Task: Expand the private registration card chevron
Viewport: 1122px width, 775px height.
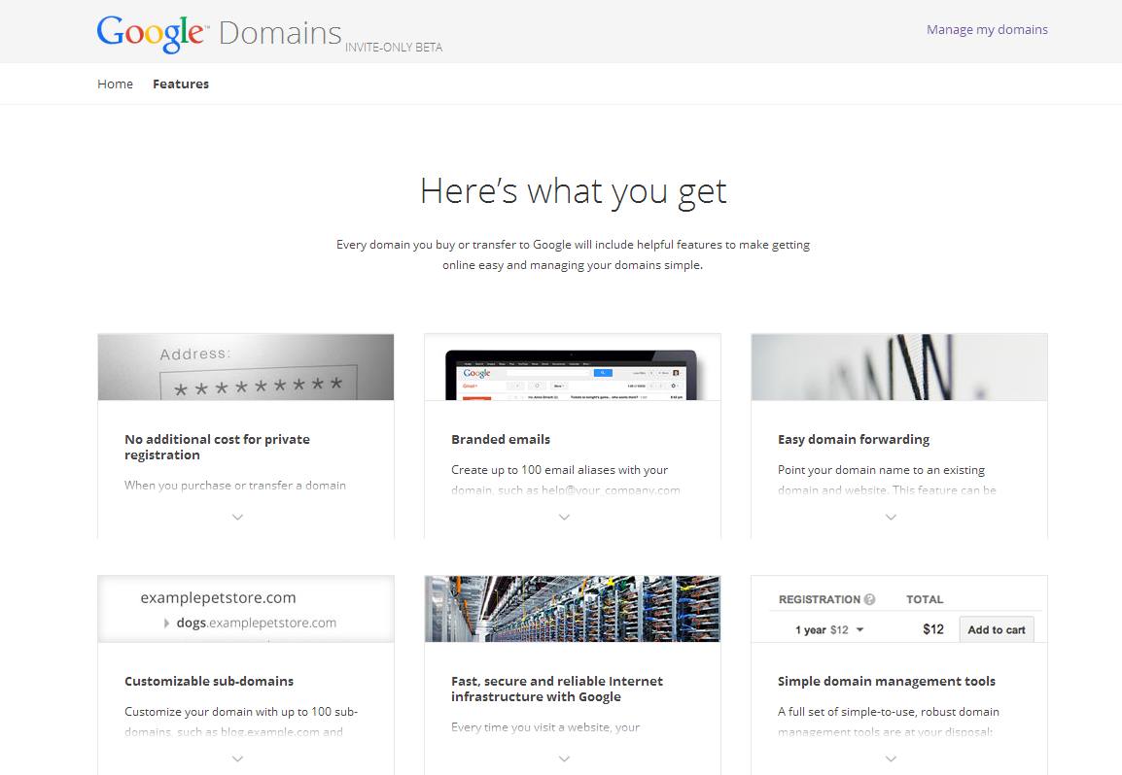Action: point(237,517)
